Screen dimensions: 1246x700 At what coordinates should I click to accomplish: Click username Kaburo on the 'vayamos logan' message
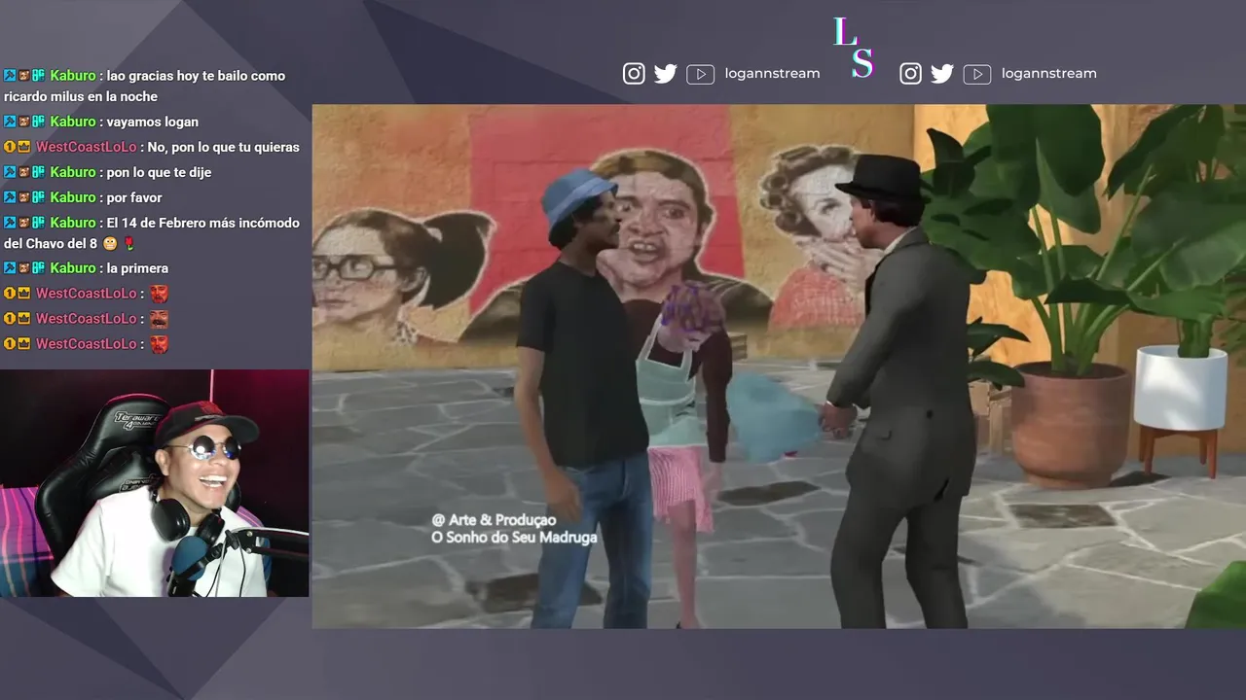pos(73,122)
